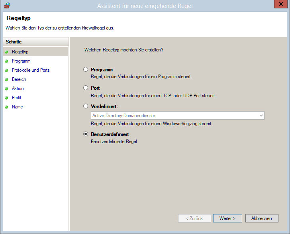Select the Port rule type option
The width and height of the screenshot is (290, 234).
click(85, 88)
